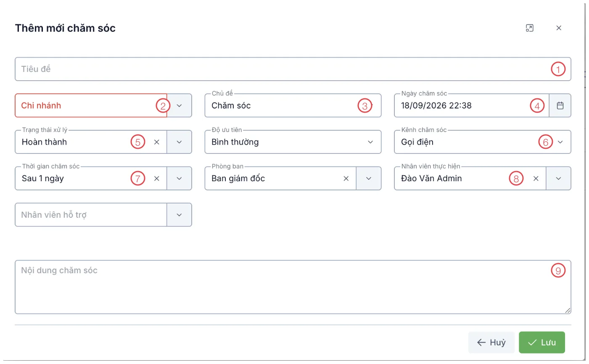Save with the Lưu button

click(542, 343)
